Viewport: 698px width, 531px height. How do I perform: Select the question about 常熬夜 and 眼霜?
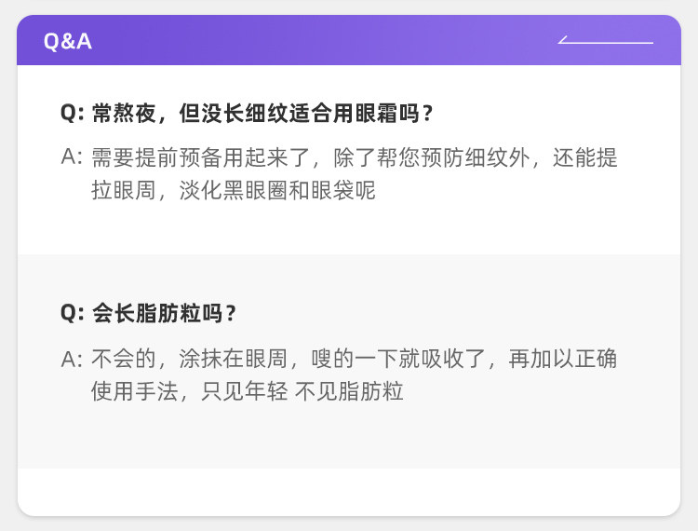(261, 114)
